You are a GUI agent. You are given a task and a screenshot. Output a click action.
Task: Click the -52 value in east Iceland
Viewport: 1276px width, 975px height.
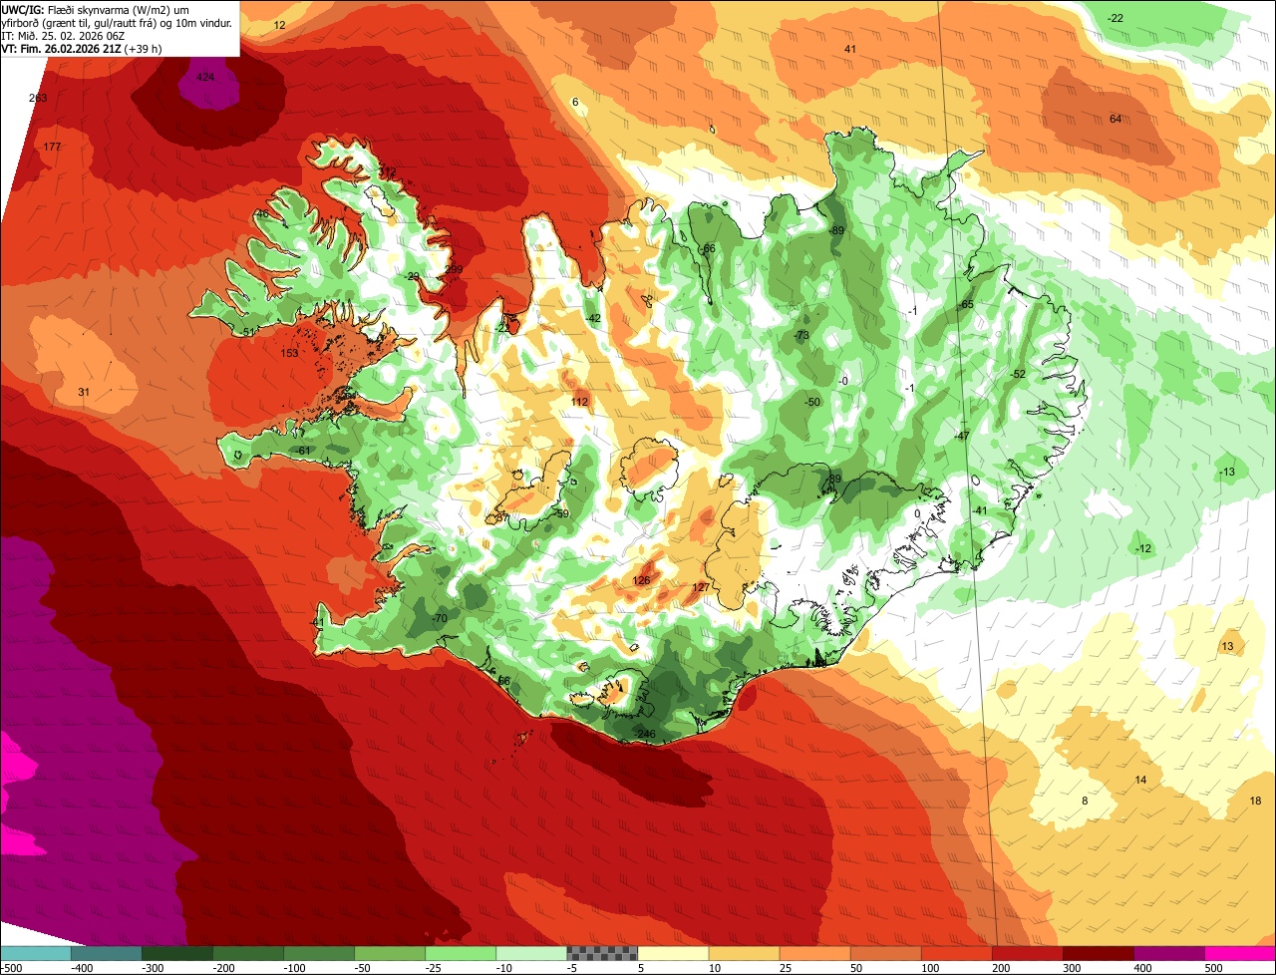point(1017,374)
